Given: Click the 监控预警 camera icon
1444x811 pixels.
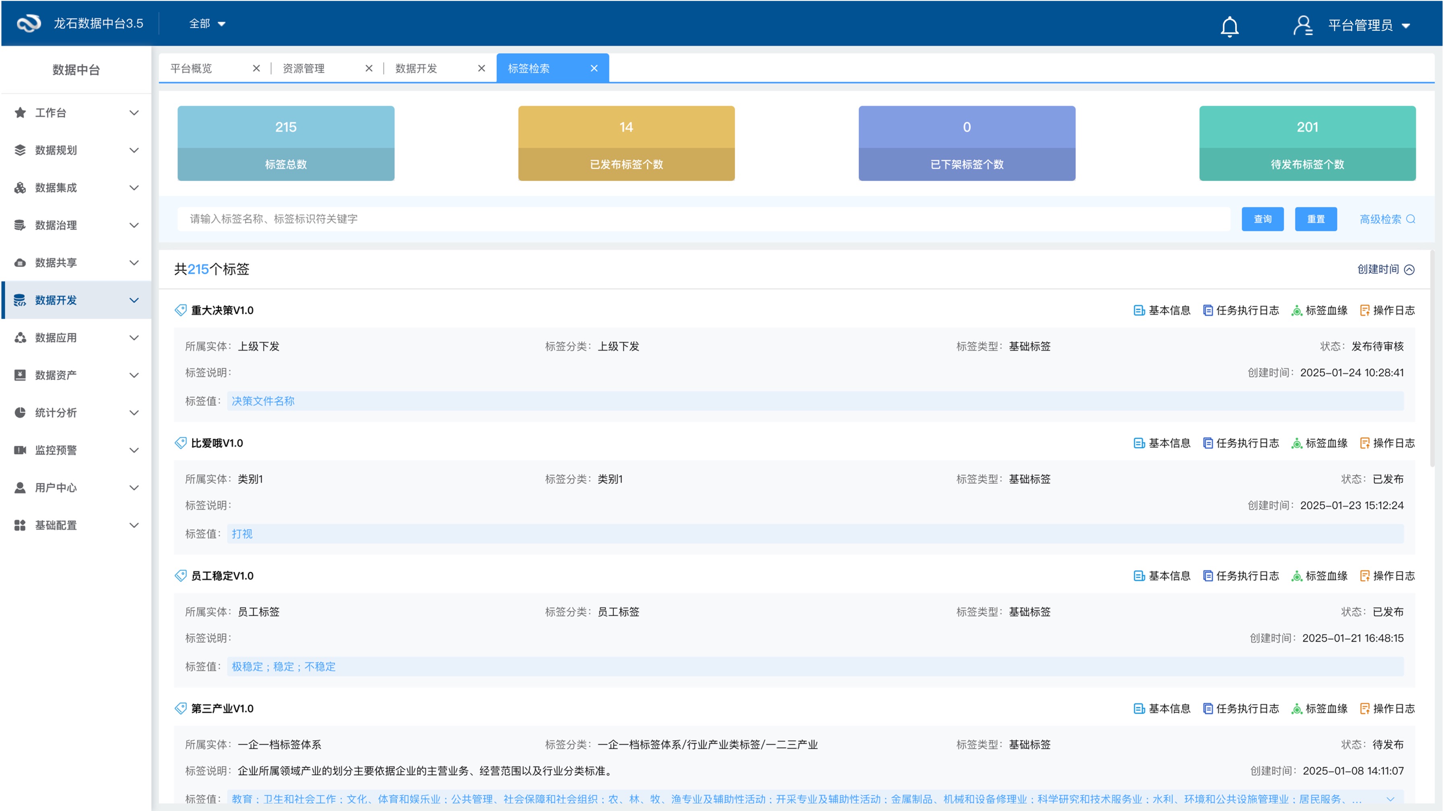Looking at the screenshot, I should [x=20, y=450].
